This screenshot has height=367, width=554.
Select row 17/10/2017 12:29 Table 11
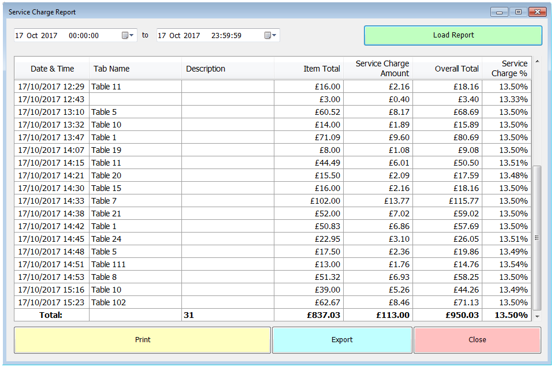pyautogui.click(x=273, y=87)
